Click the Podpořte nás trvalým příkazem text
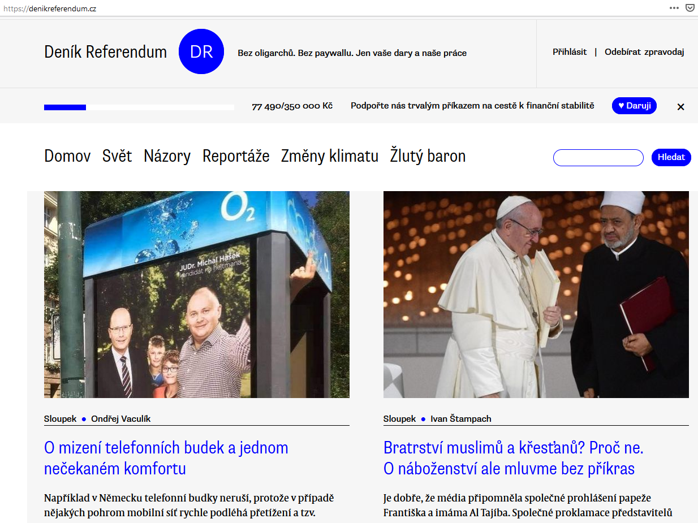 tap(473, 106)
